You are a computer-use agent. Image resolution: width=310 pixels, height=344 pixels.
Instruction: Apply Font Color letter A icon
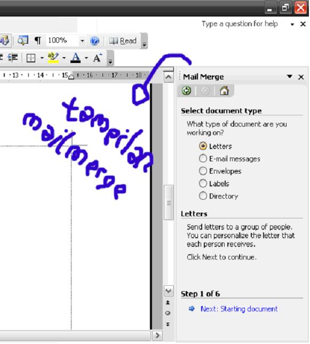coord(76,58)
